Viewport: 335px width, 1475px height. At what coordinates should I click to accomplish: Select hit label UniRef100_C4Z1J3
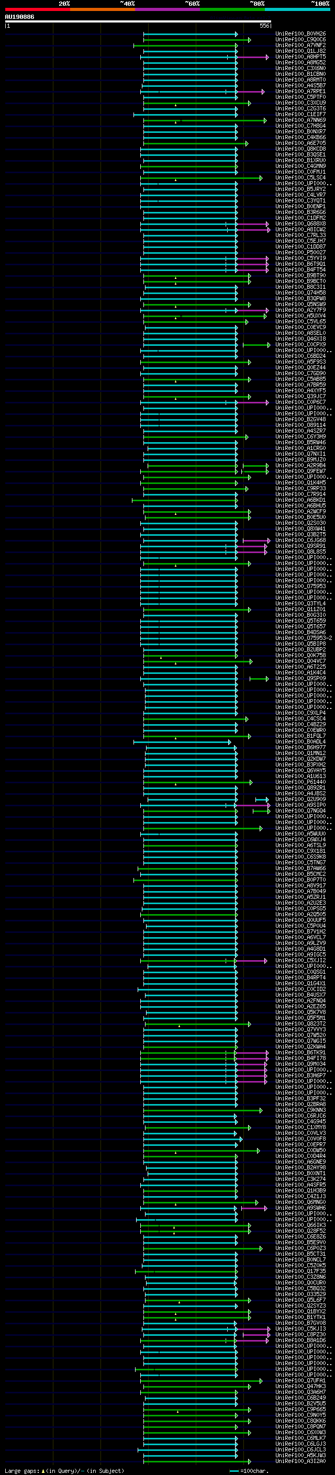coord(300,1196)
